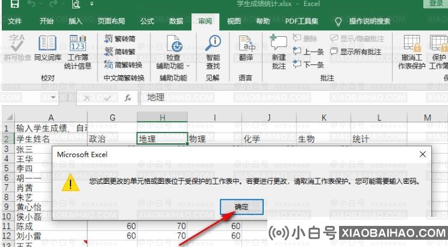Expand the quick access toolbar customize arrow

pos(92,4)
